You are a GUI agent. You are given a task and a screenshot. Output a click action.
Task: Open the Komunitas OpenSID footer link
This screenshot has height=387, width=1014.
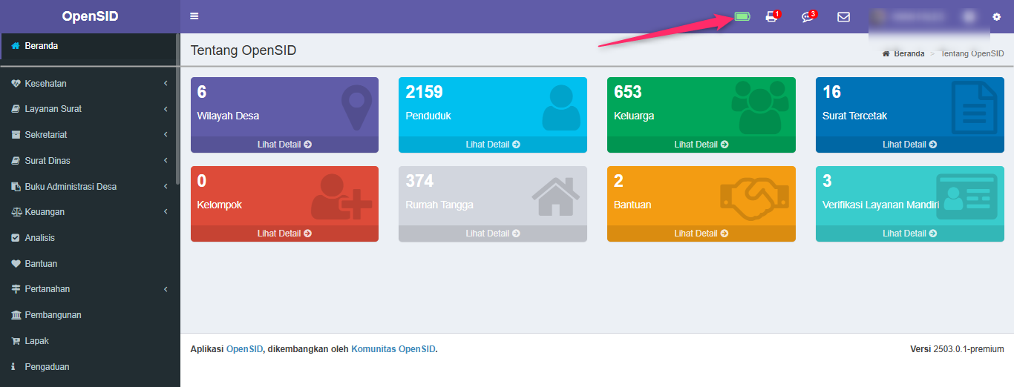tap(393, 349)
